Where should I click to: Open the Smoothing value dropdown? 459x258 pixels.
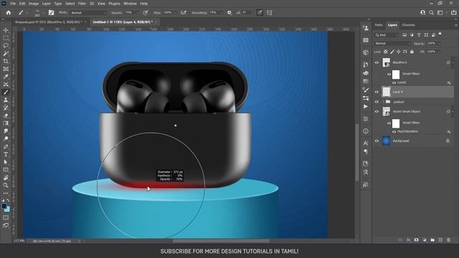[x=222, y=13]
